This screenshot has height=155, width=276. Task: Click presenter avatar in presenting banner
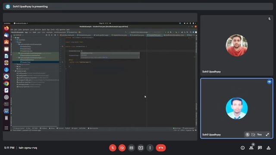pyautogui.click(x=8, y=6)
